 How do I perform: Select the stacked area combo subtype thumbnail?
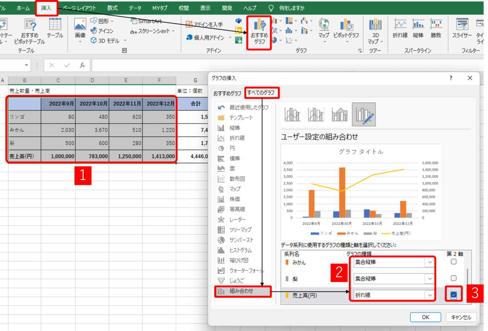coord(340,115)
